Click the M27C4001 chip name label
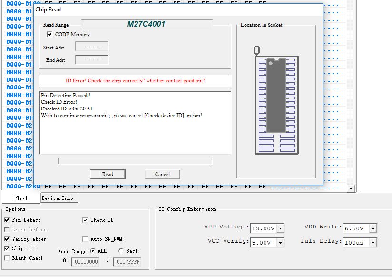This screenshot has width=392, height=277. point(147,24)
